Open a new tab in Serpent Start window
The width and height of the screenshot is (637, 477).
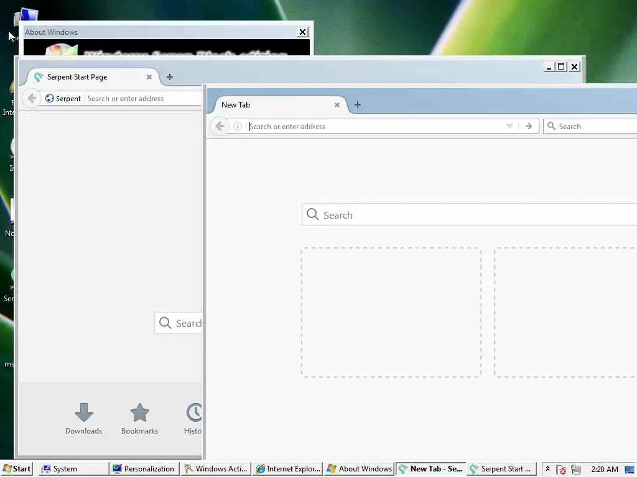point(170,77)
